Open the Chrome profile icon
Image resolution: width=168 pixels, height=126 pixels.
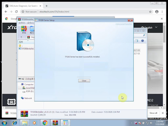pos(157,12)
